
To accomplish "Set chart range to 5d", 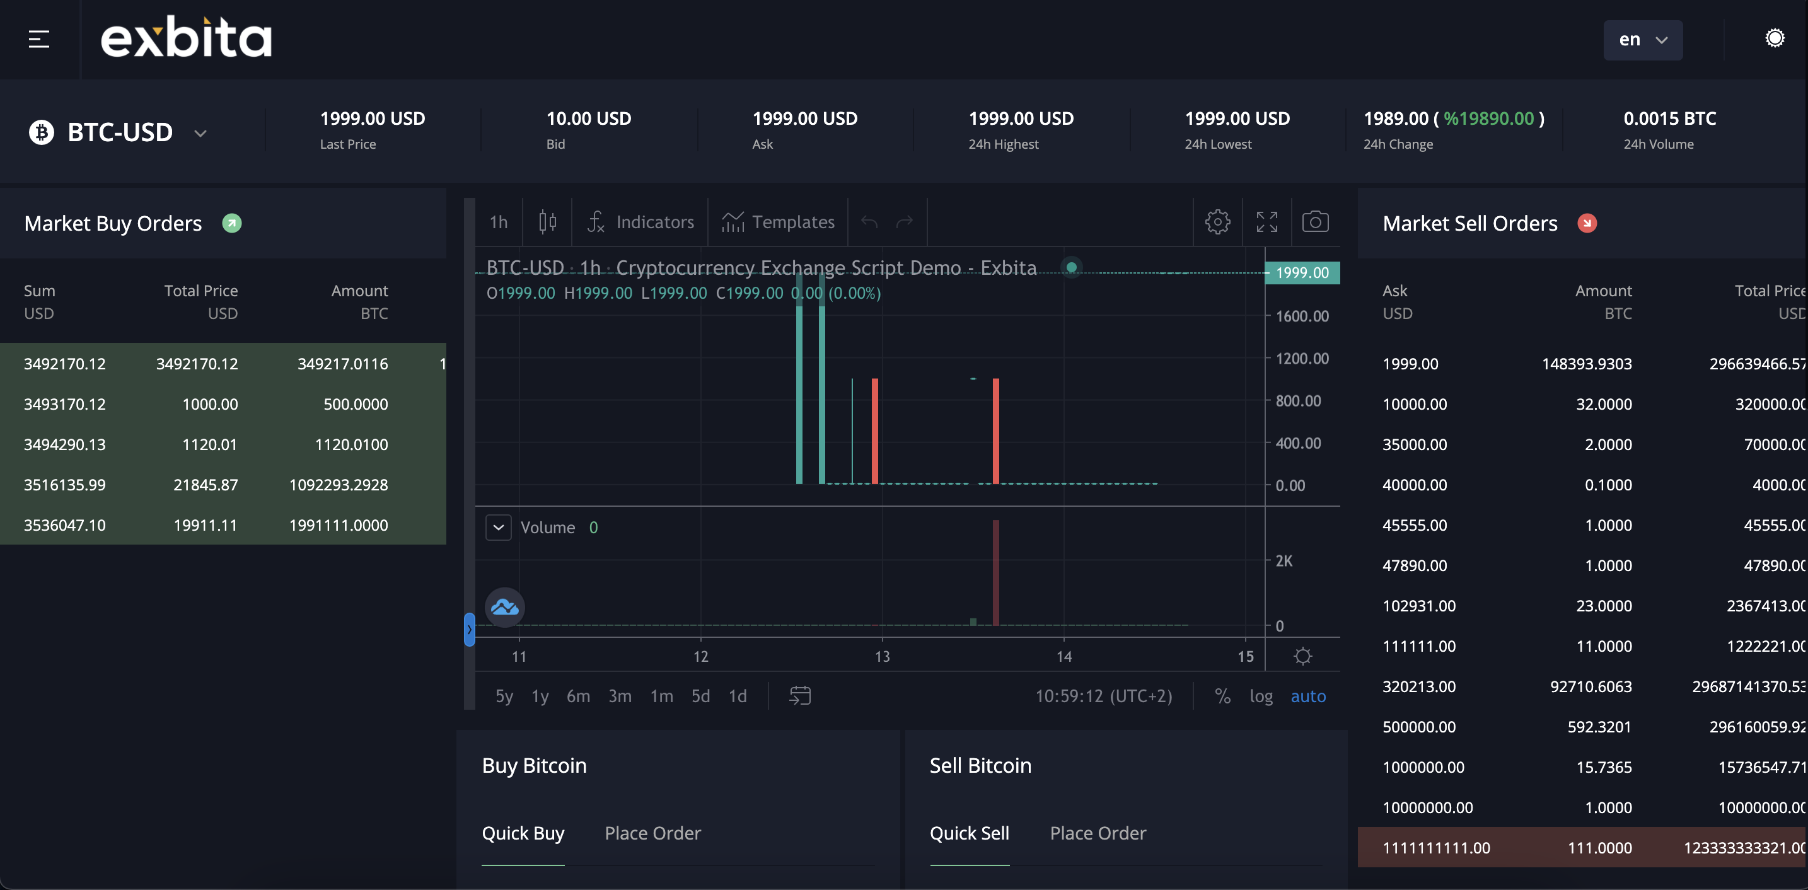I will pos(700,696).
